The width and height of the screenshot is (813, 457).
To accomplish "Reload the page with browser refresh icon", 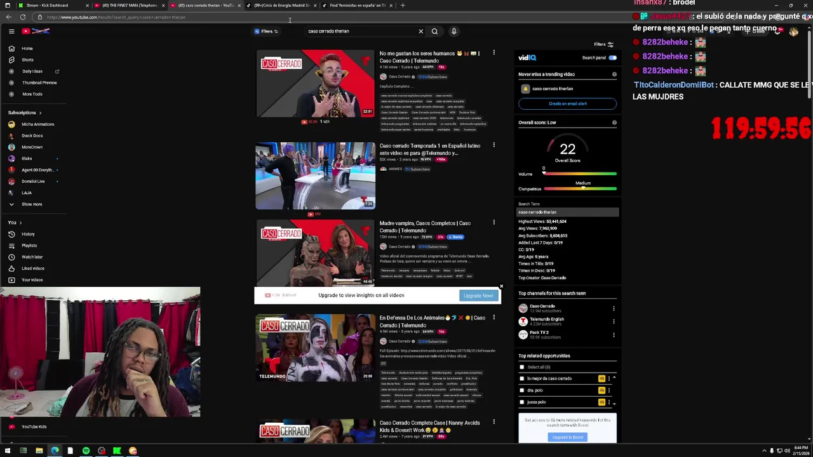I will click(x=23, y=17).
